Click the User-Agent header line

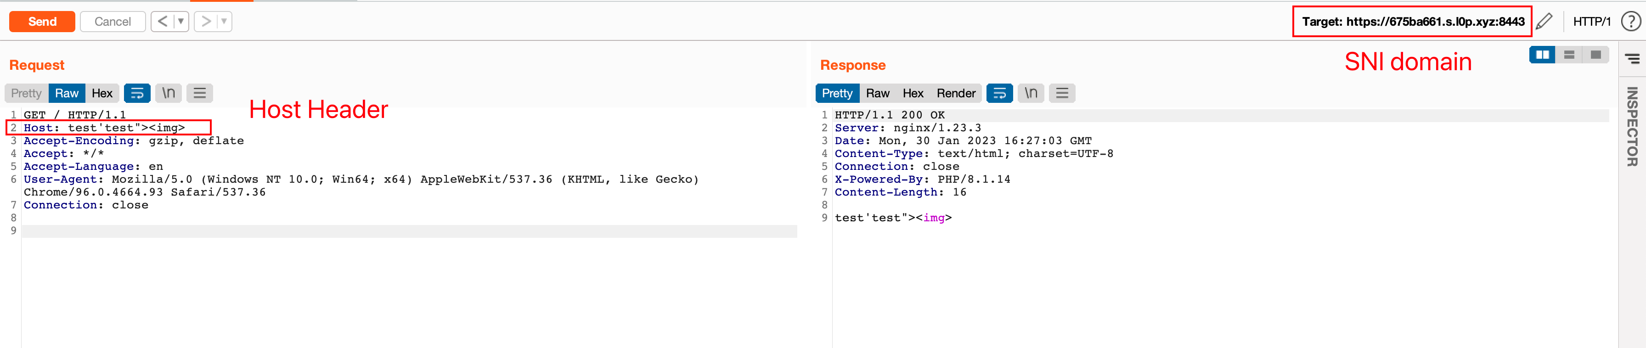click(x=361, y=185)
